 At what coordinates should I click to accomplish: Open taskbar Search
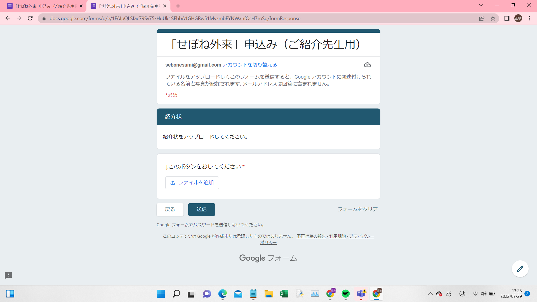[x=176, y=294]
